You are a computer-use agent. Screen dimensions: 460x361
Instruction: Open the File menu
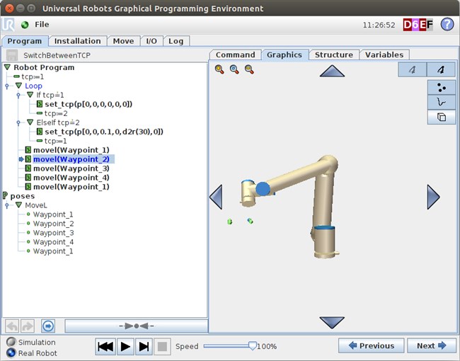pos(42,25)
